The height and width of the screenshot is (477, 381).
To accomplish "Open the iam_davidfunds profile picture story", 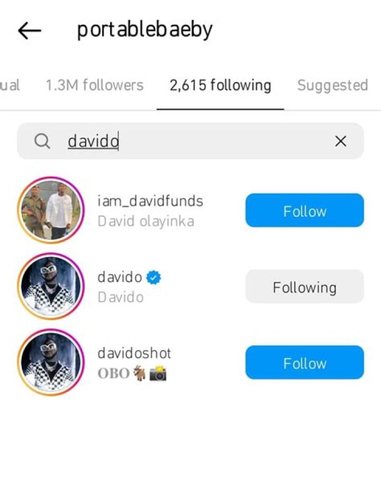I will (x=51, y=210).
